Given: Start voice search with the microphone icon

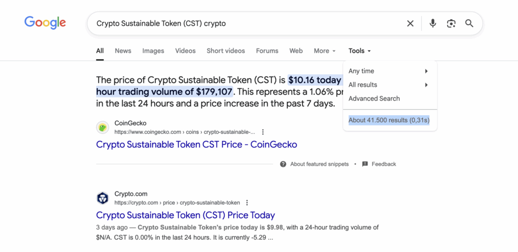Looking at the screenshot, I should (x=433, y=23).
